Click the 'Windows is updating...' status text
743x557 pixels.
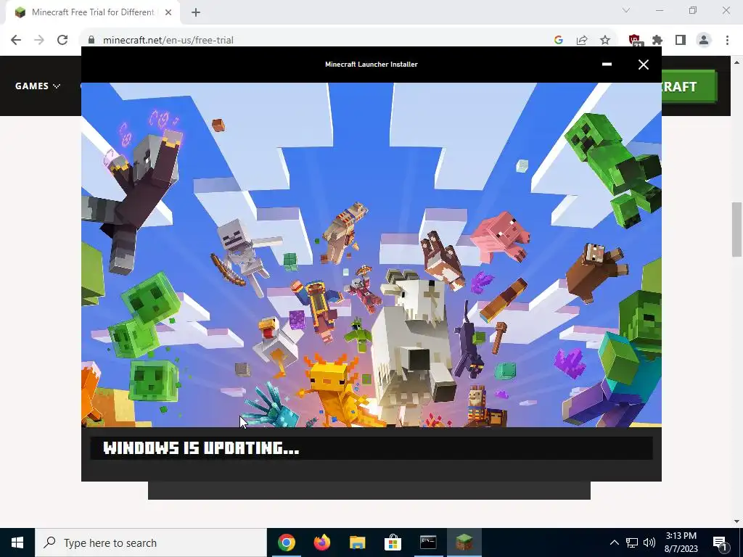(201, 447)
